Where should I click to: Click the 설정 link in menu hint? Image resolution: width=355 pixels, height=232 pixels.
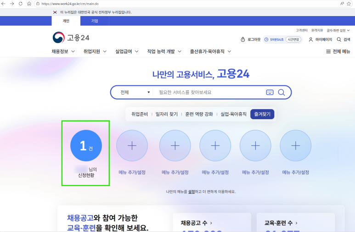192,192
